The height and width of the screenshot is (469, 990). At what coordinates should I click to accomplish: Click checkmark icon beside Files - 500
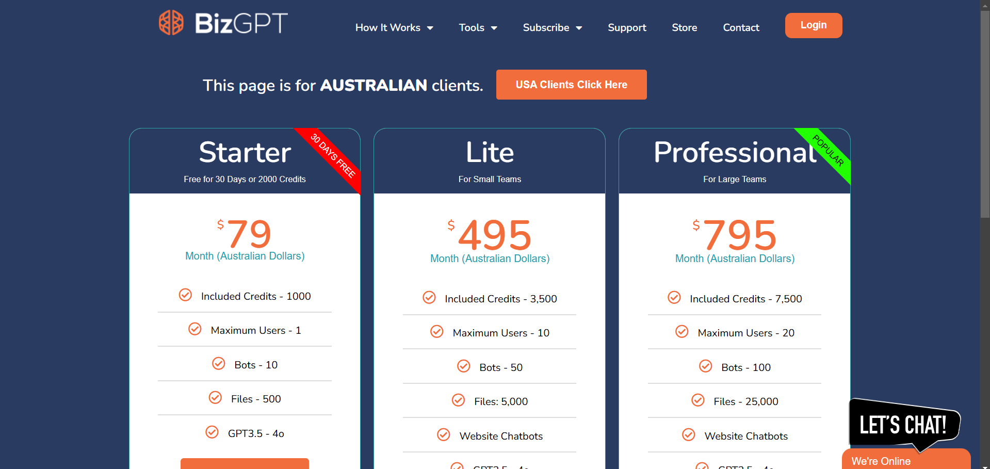(215, 397)
